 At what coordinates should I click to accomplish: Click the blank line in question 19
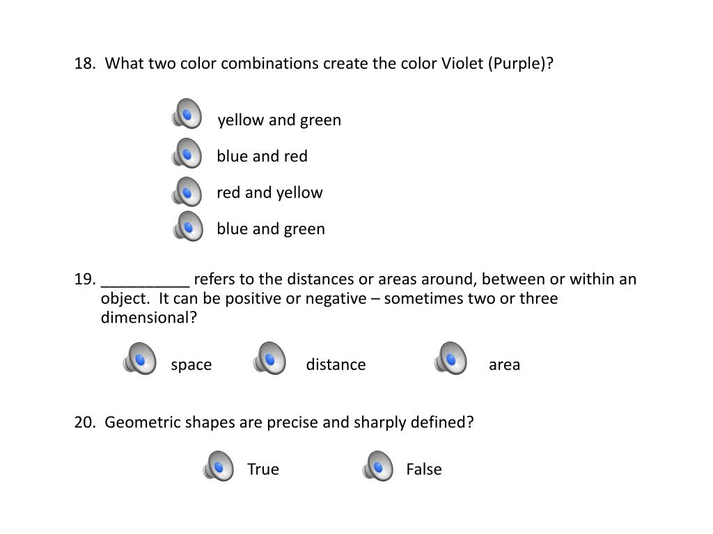[x=145, y=285]
